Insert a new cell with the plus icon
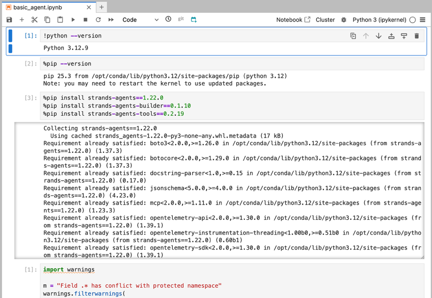The width and height of the screenshot is (432, 298). click(x=22, y=19)
